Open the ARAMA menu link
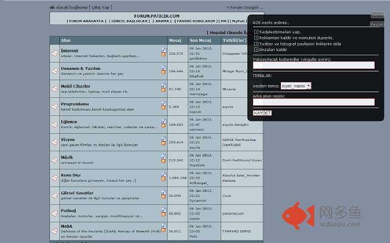The height and width of the screenshot is (243, 390). tap(162, 21)
